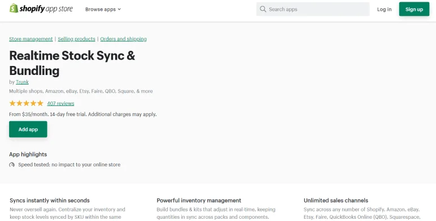Click the App highlights heading

click(28, 154)
